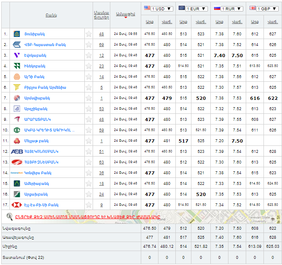
Task: Click the Բիբլոս Բանկ Արմենիա logo
Action: 17,87
